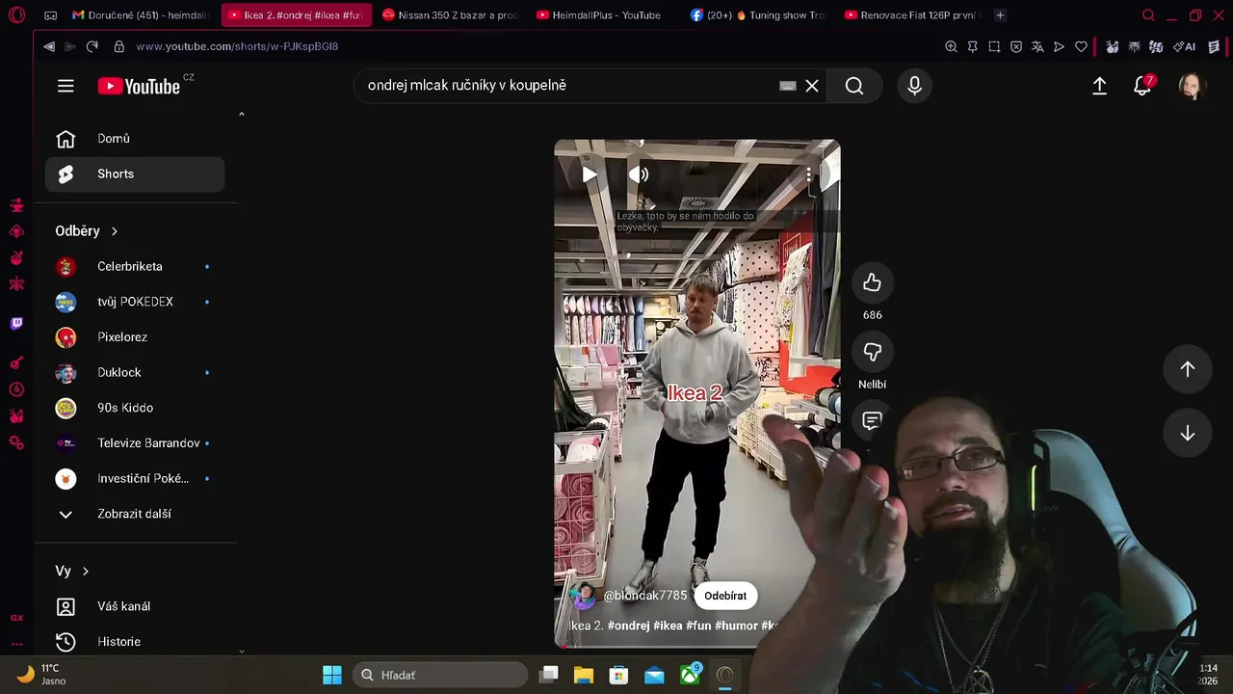
Task: Open the browser tab search magnifier
Action: point(1148,15)
